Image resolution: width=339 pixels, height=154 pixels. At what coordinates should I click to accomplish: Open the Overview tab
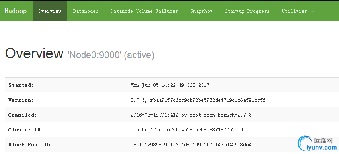coord(50,11)
